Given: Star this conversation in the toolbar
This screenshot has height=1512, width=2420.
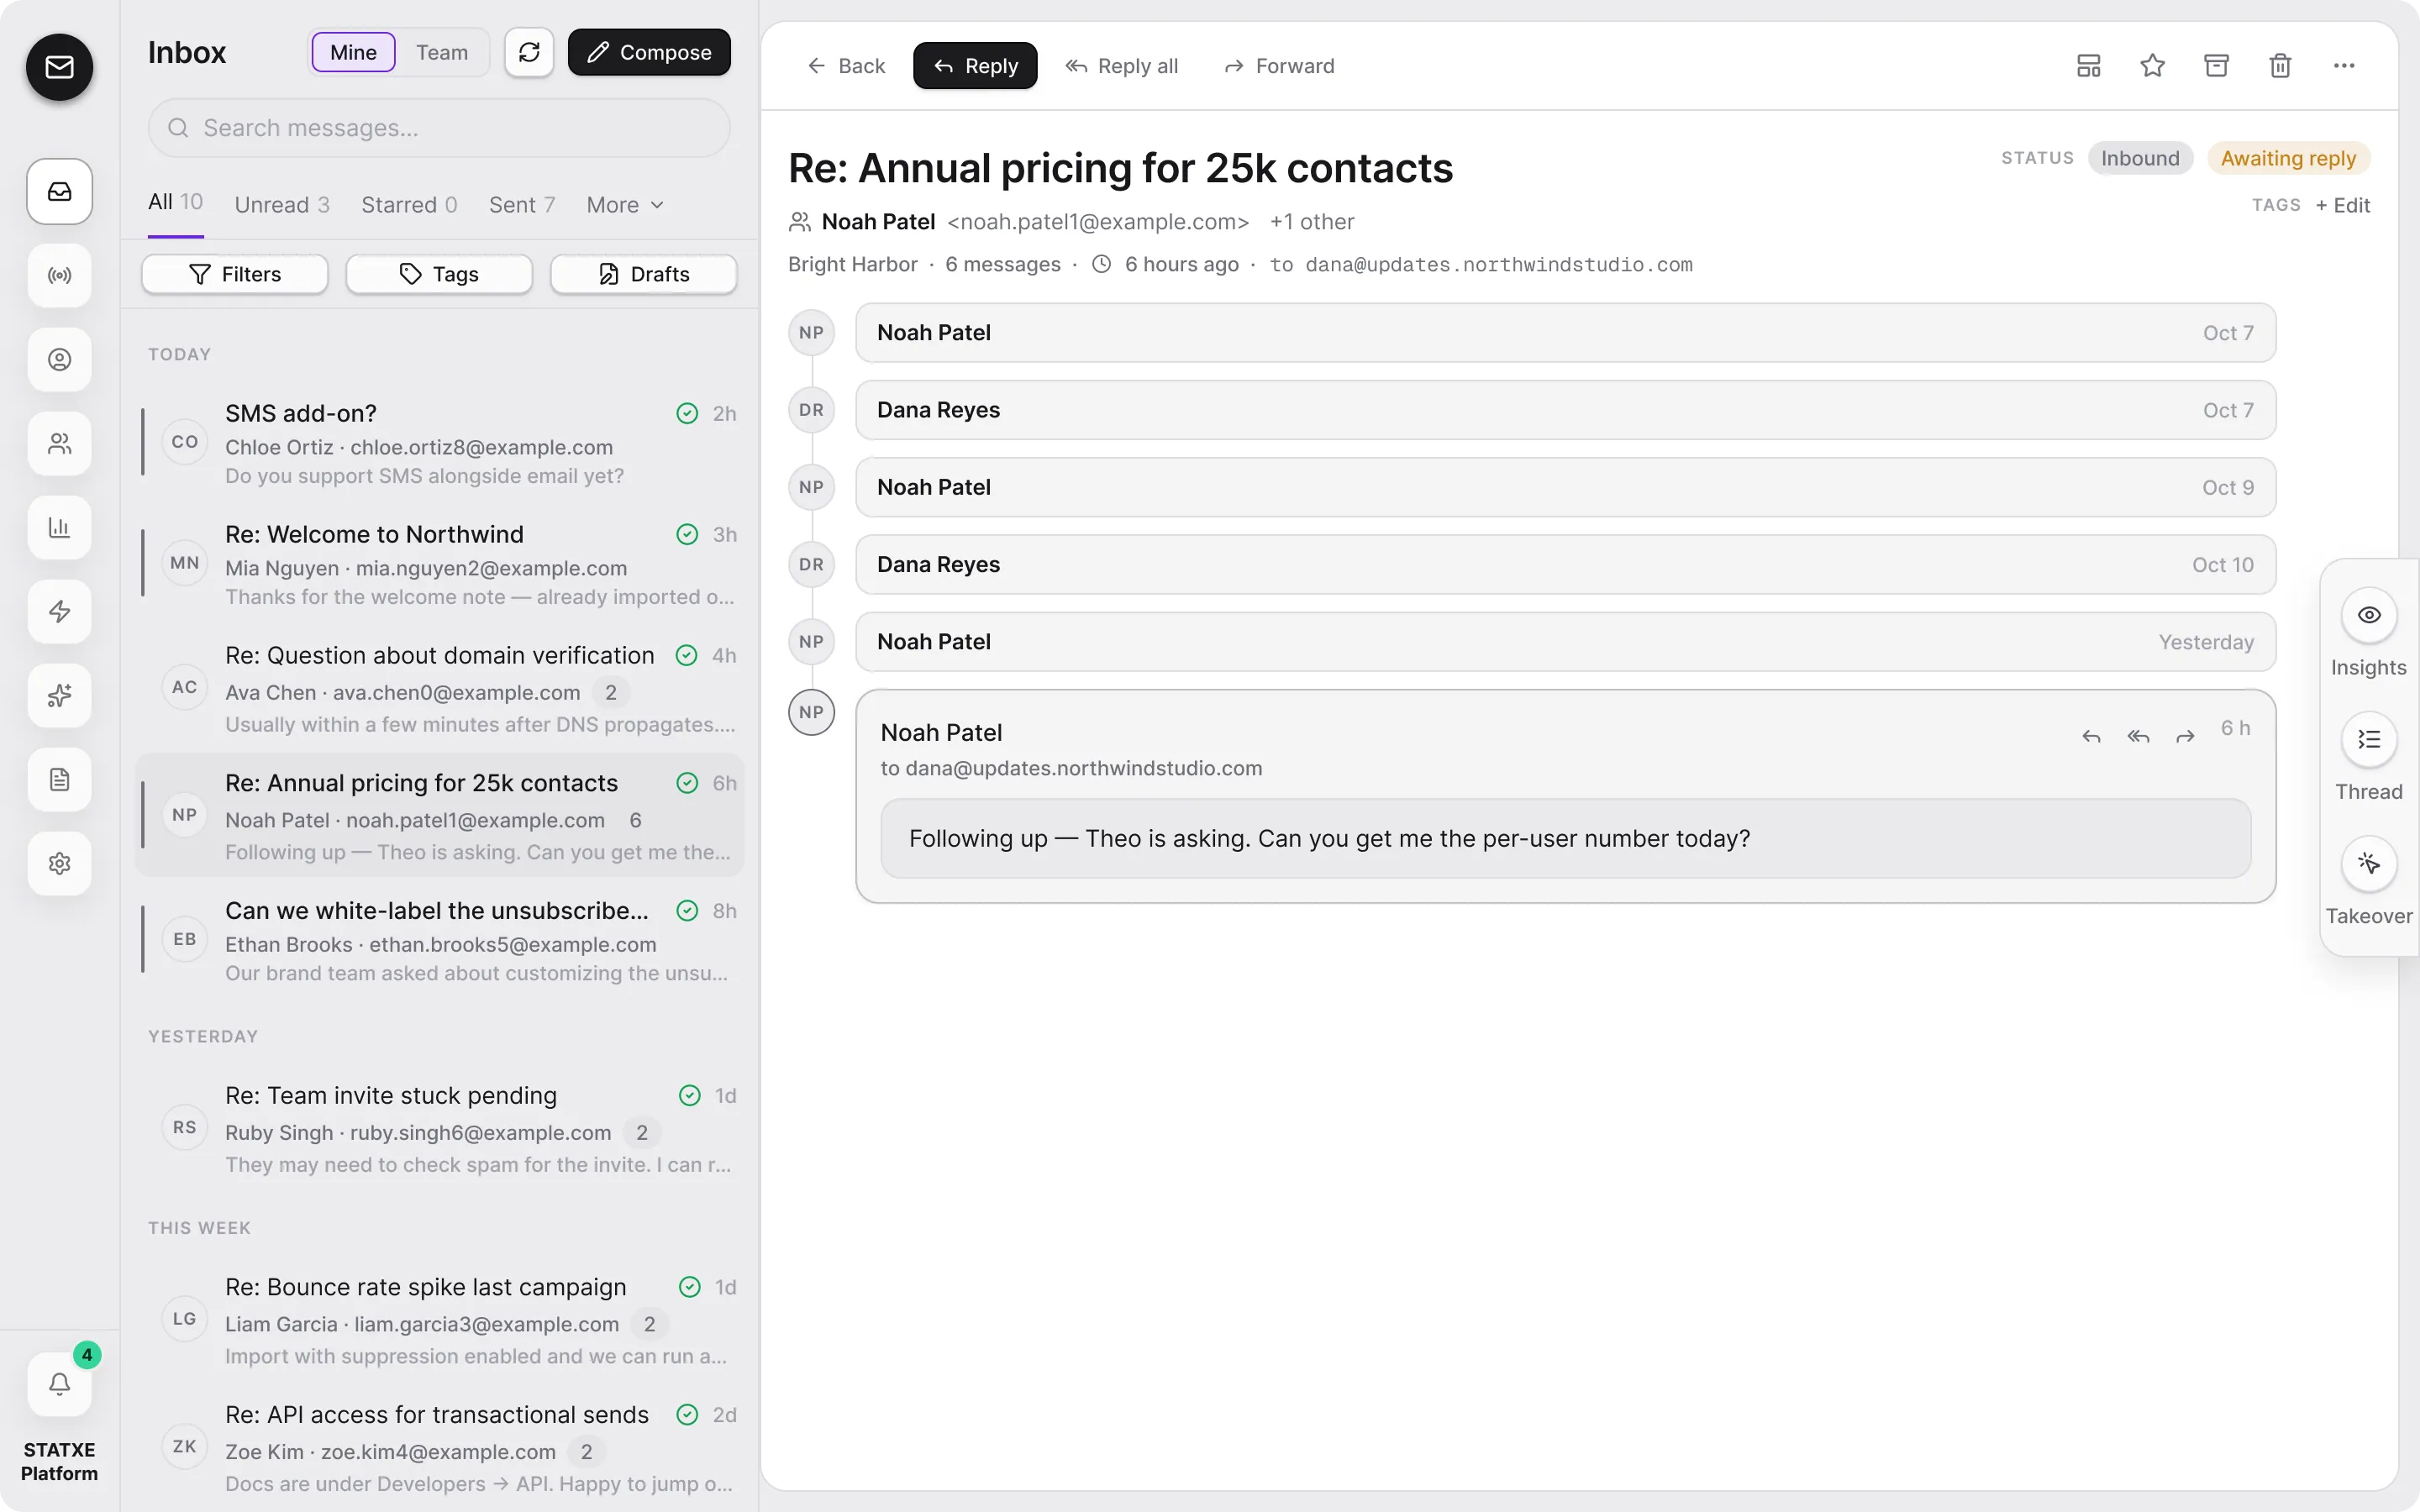Looking at the screenshot, I should click(x=2152, y=66).
